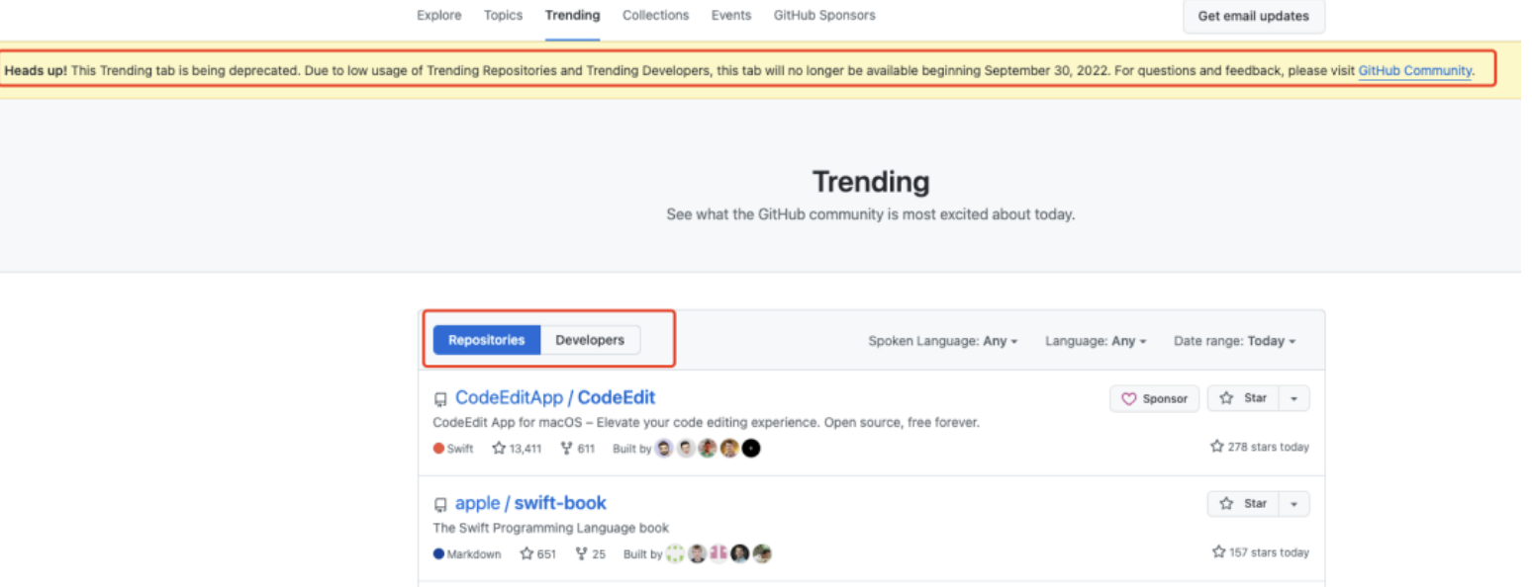The height and width of the screenshot is (587, 1532).
Task: Click the CodeEdit App for macOS description
Action: (707, 423)
